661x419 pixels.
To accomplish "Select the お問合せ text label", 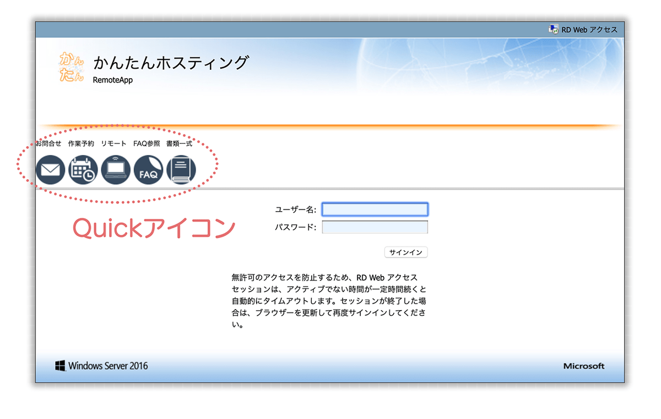I will (48, 144).
